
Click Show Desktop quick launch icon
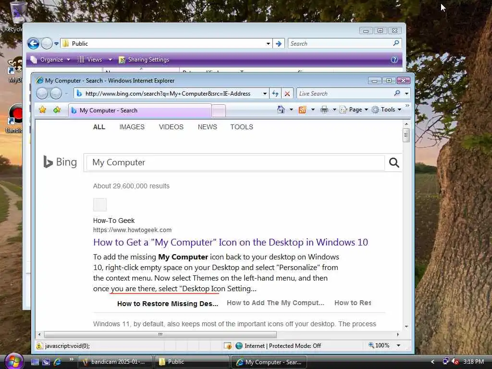click(x=35, y=362)
